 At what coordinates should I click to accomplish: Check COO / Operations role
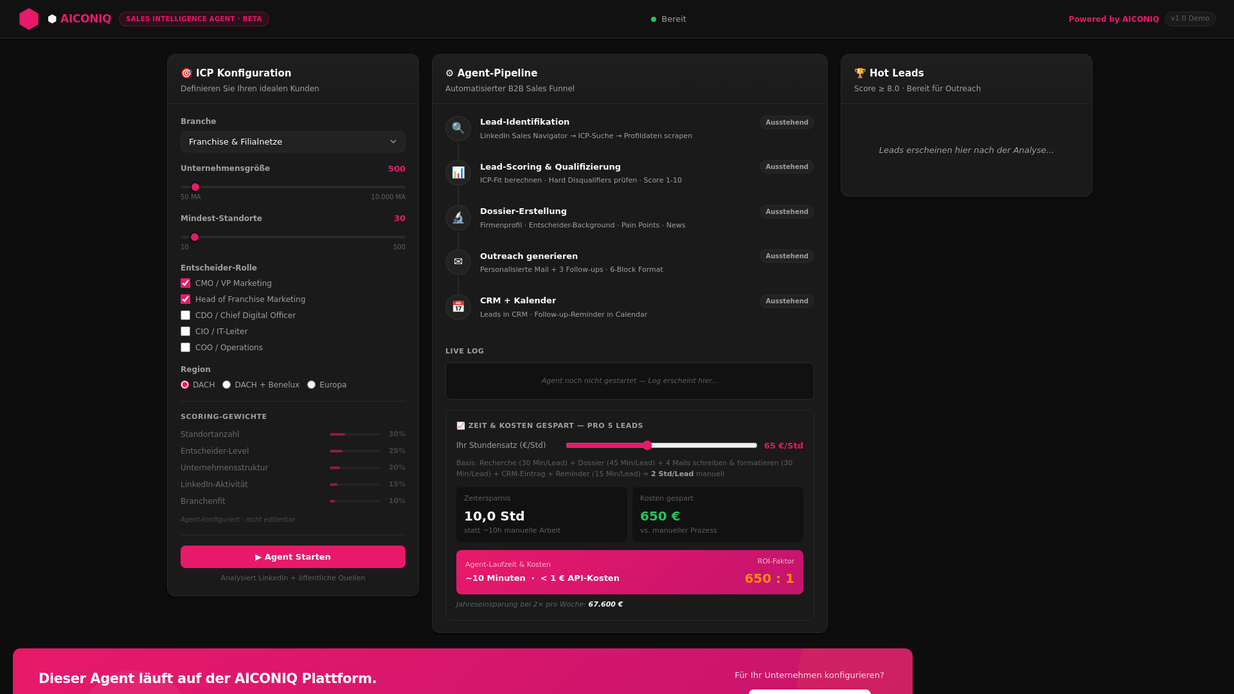(x=186, y=348)
